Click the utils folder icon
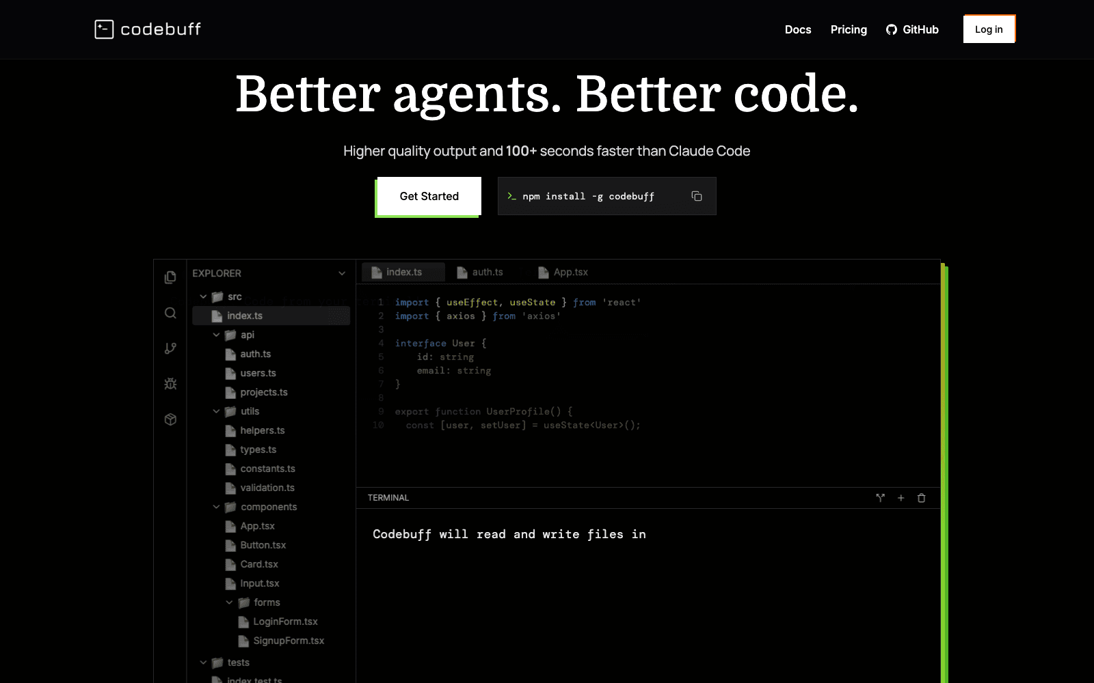Screen dimensions: 1094x683 [x=230, y=411]
